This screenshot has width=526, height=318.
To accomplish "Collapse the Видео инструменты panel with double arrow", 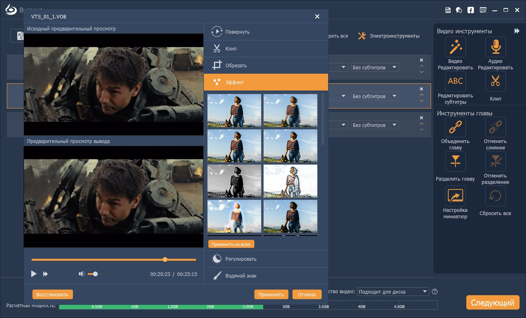I will (x=517, y=31).
